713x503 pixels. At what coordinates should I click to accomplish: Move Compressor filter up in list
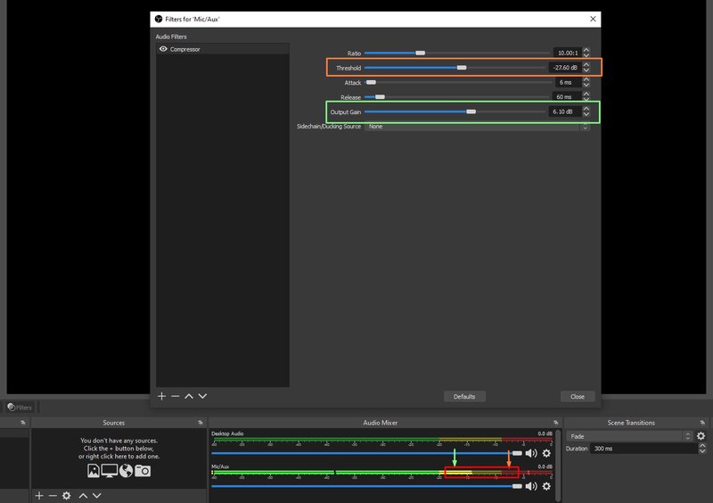click(x=189, y=396)
